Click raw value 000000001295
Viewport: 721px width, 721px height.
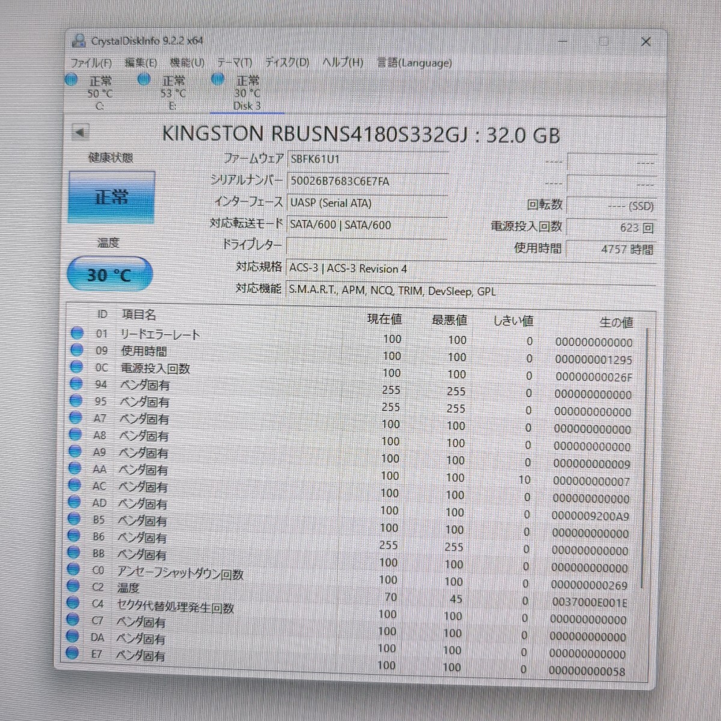[594, 359]
